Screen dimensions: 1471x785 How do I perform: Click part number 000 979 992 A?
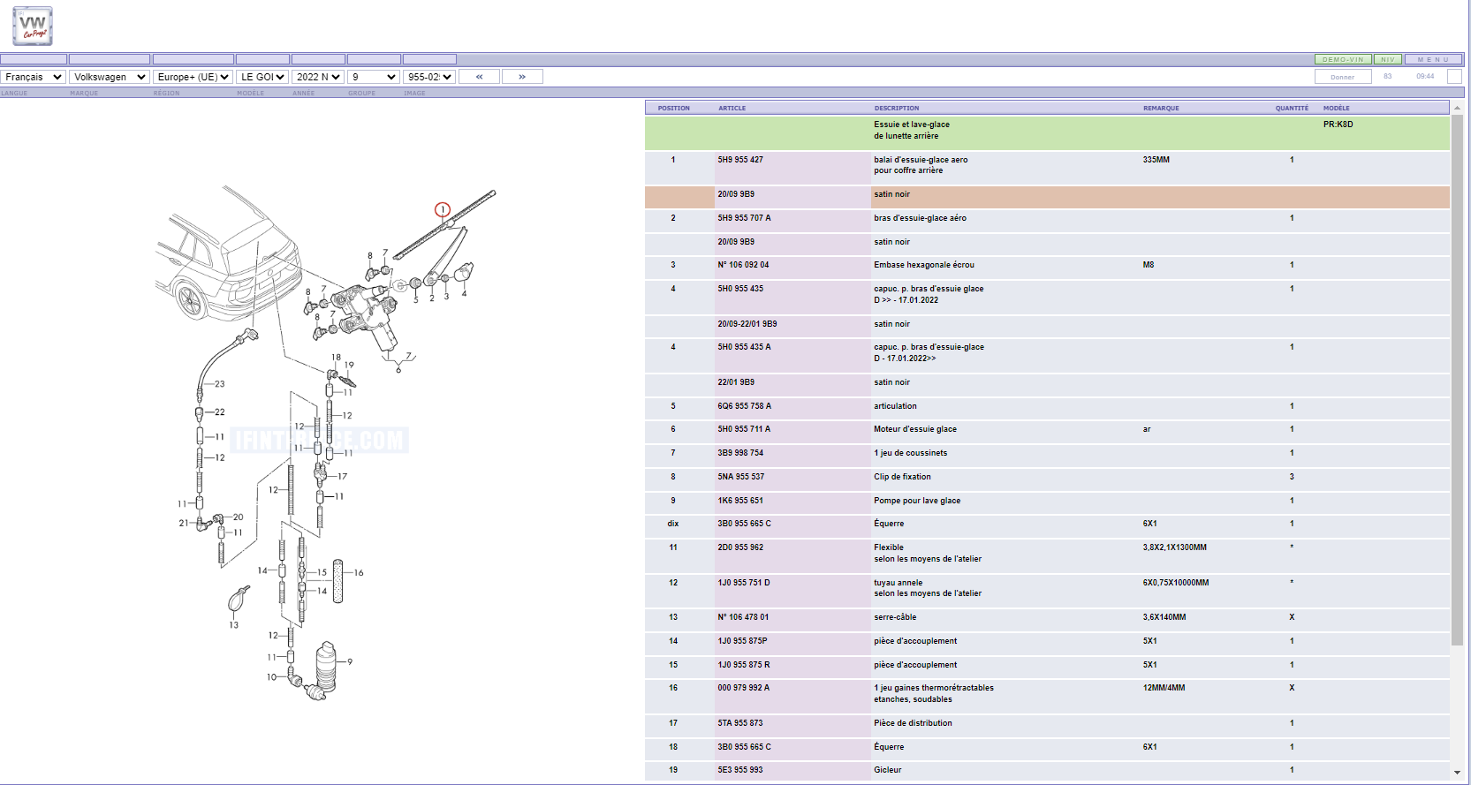pos(744,688)
